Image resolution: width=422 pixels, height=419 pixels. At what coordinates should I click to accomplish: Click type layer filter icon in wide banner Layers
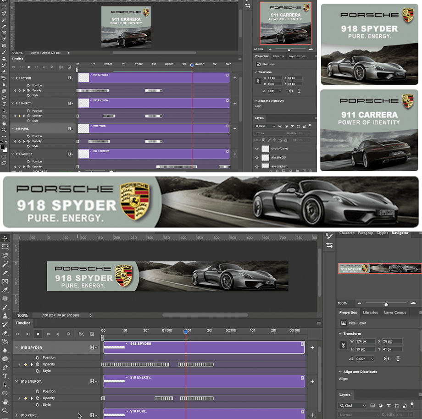tap(389, 406)
